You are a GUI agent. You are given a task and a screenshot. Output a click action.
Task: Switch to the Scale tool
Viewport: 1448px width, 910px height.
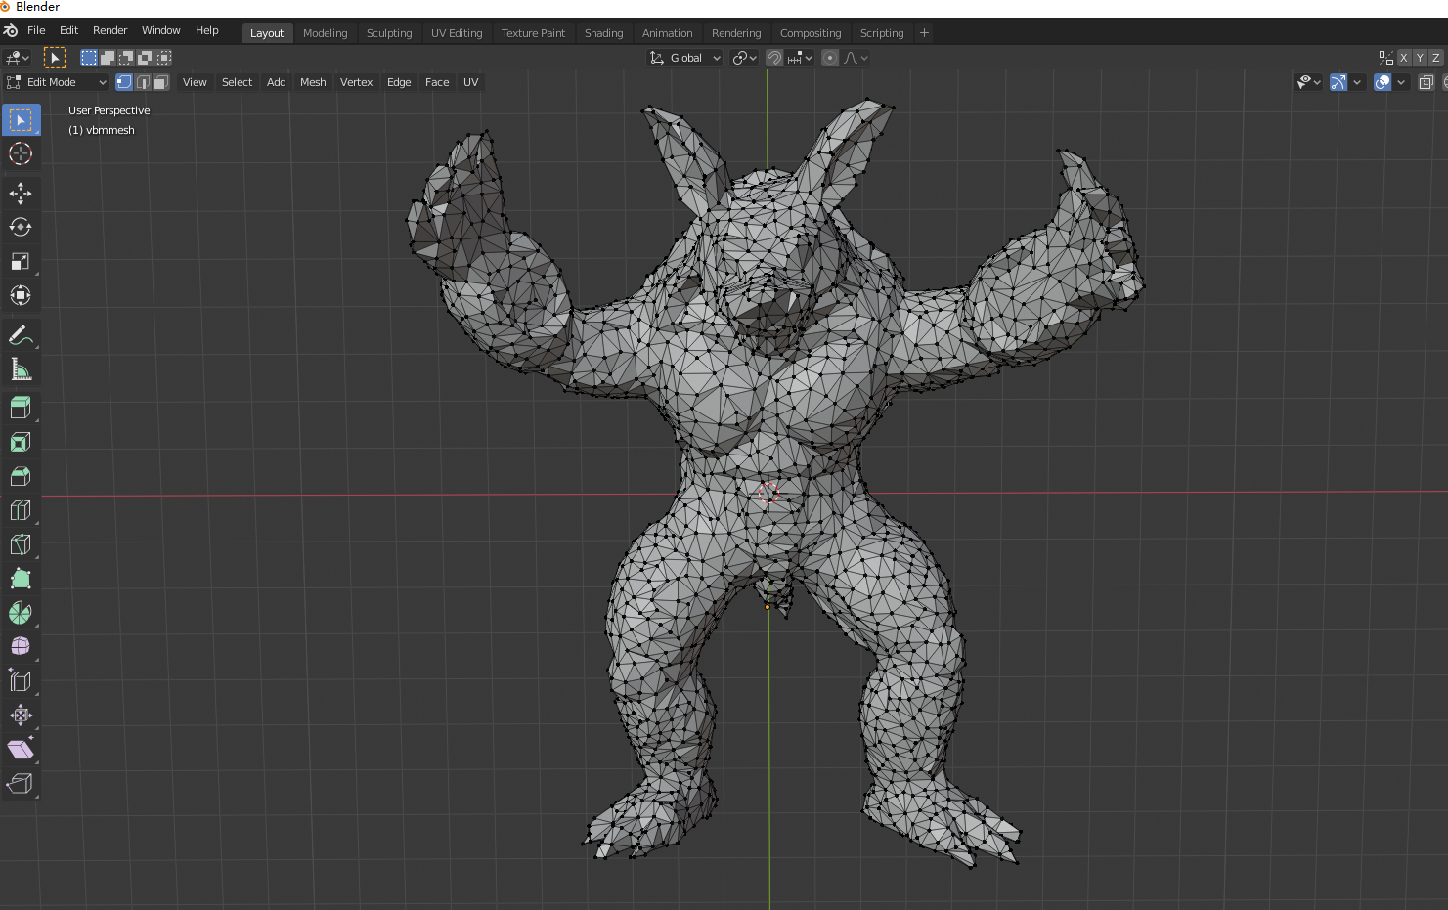coord(21,261)
